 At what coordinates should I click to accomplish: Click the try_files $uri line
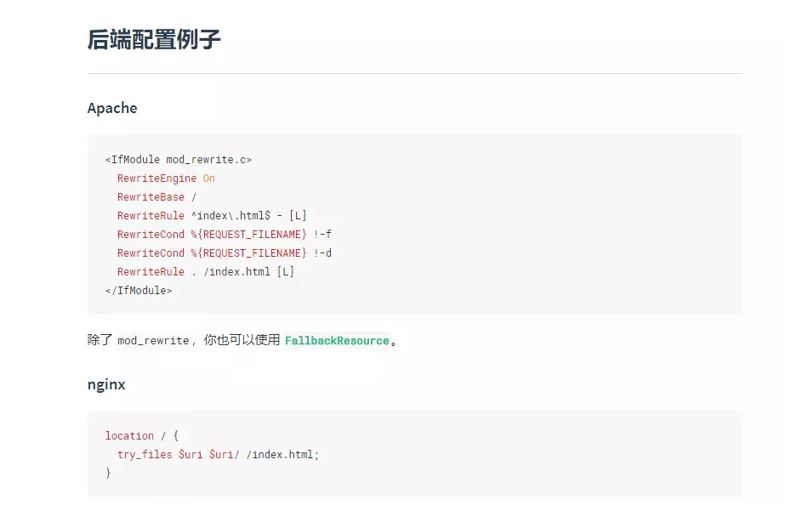point(218,455)
